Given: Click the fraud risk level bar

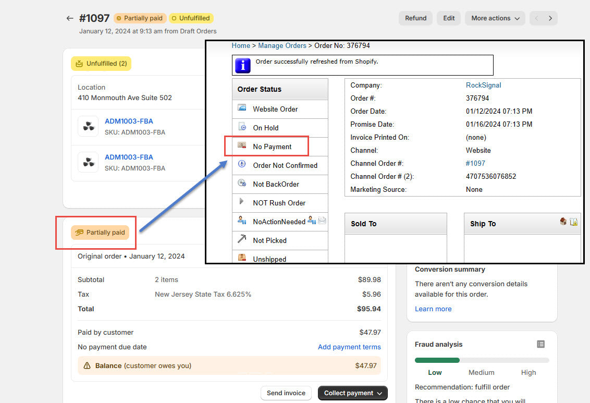Looking at the screenshot, I should (482, 360).
